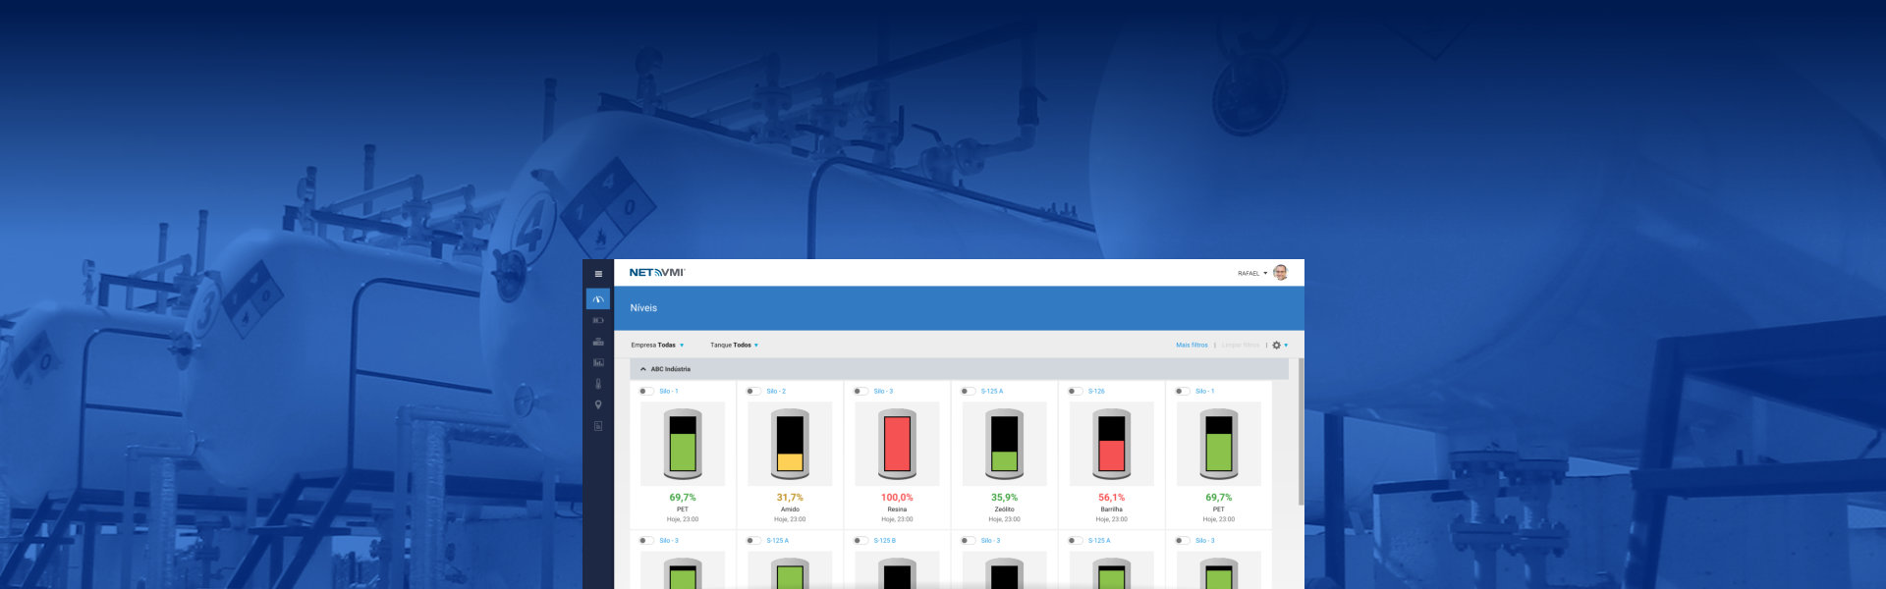1886x589 pixels.
Task: Open the bar chart icon in sidebar
Action: point(598,363)
